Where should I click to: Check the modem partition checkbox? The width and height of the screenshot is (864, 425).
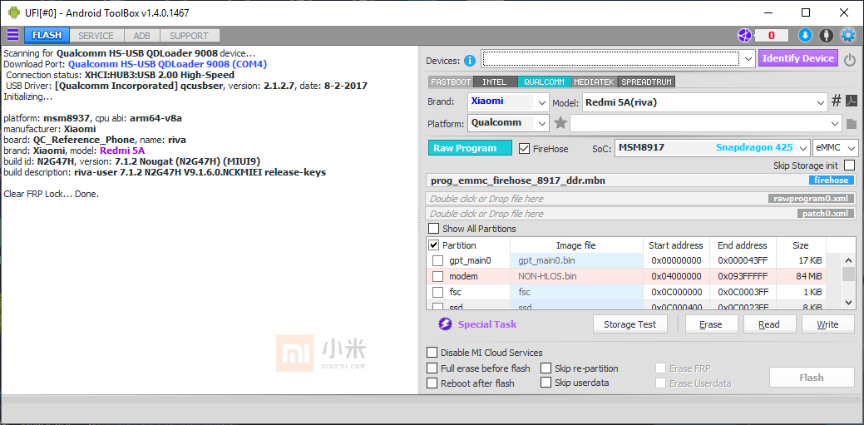point(437,276)
